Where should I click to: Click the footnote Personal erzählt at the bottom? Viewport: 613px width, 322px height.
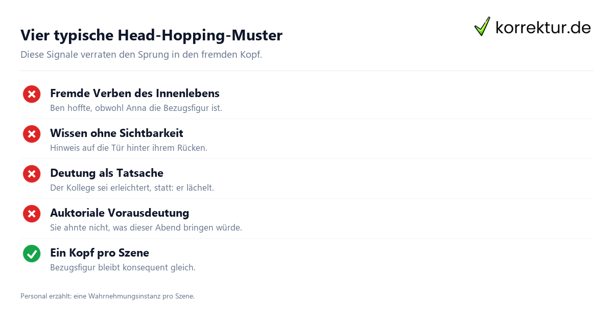[107, 296]
